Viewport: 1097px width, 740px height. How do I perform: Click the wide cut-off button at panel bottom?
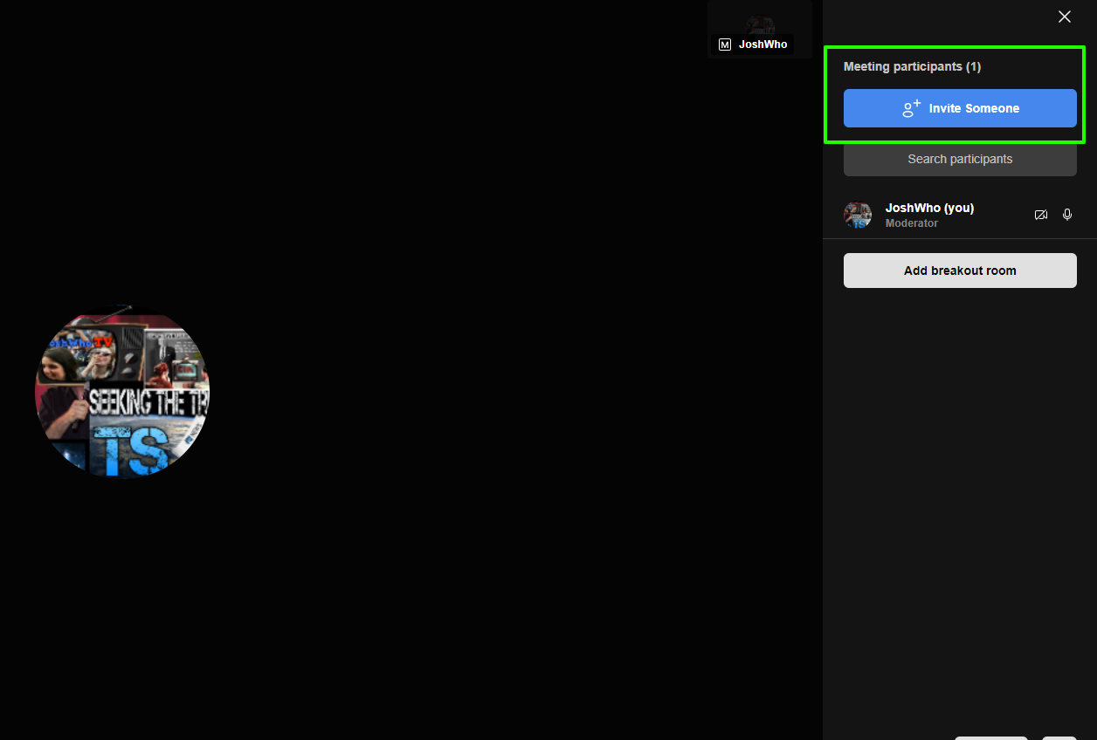(990, 737)
